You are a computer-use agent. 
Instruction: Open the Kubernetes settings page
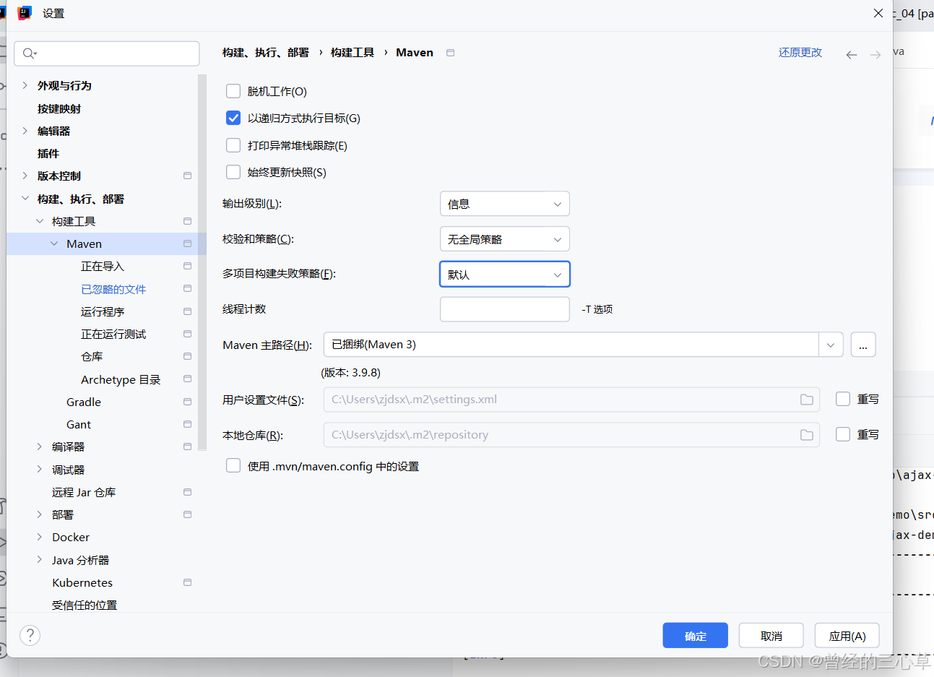(x=82, y=582)
